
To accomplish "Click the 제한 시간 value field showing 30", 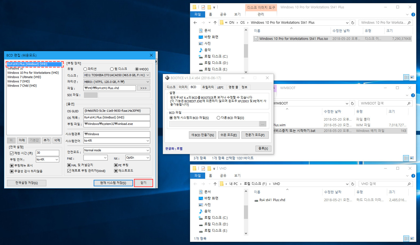I will point(48,153).
